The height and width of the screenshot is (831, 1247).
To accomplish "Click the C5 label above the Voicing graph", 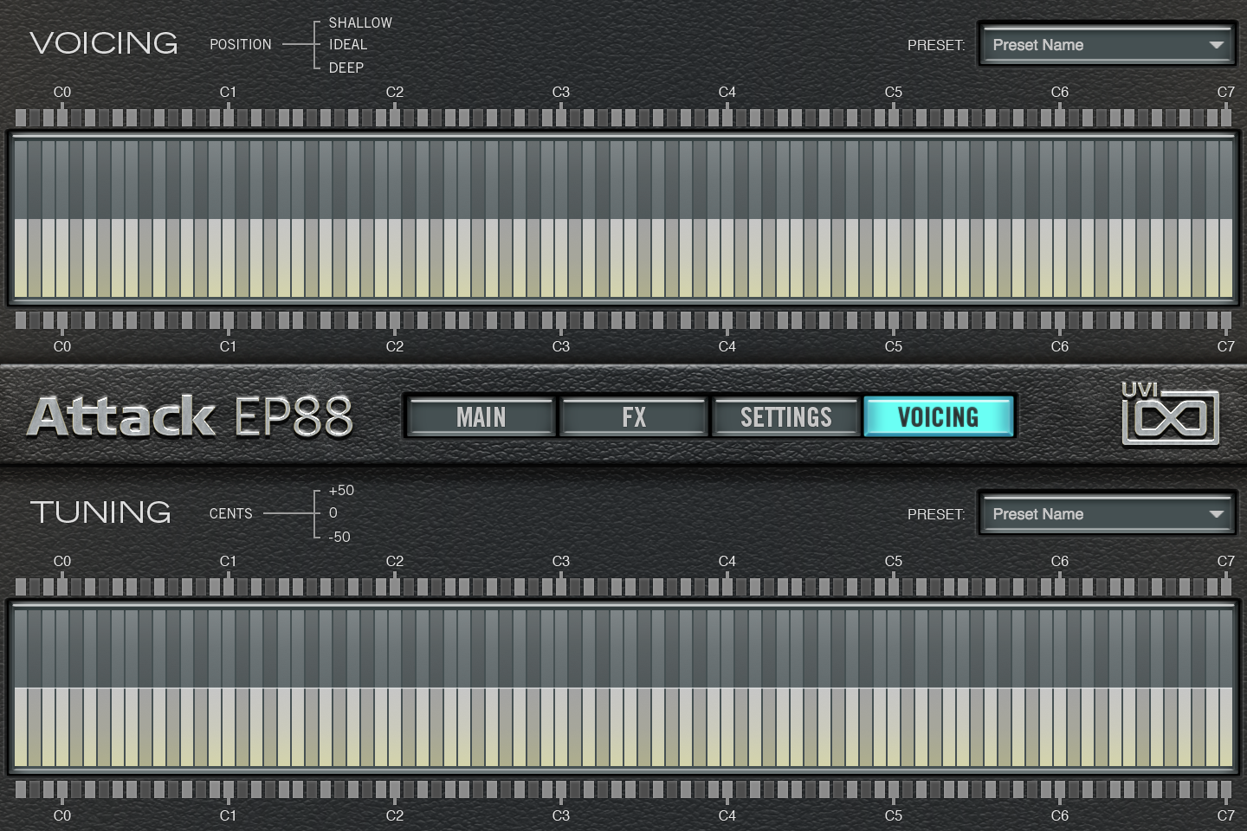I will pos(894,92).
